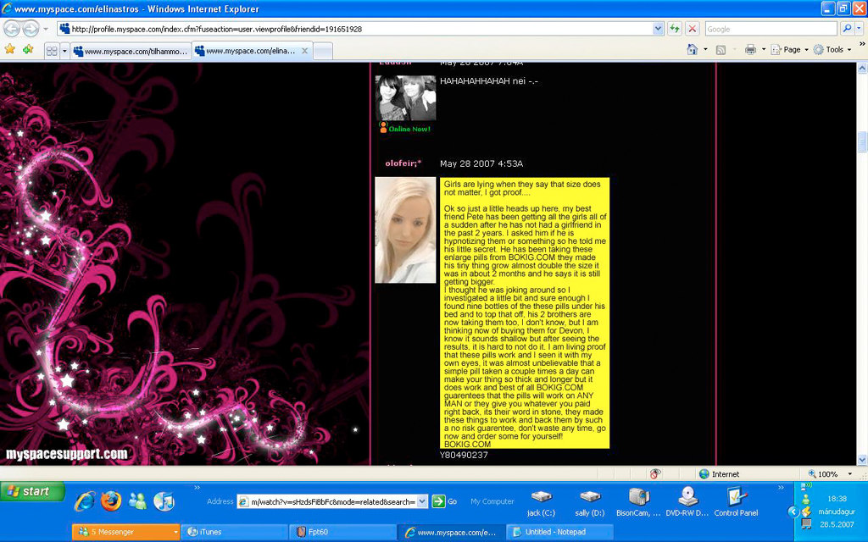Image resolution: width=868 pixels, height=542 pixels.
Task: Expand the Quick Launch overflow chevron
Action: pos(197,487)
